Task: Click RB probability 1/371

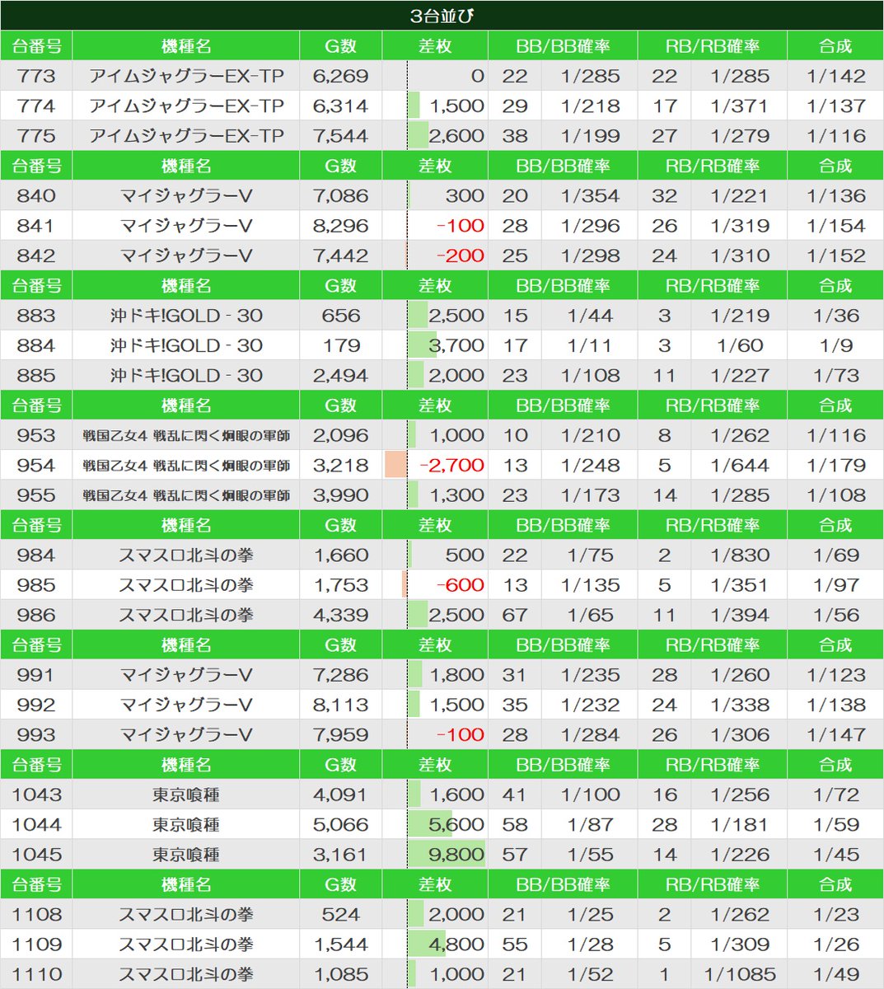Action: (x=740, y=105)
